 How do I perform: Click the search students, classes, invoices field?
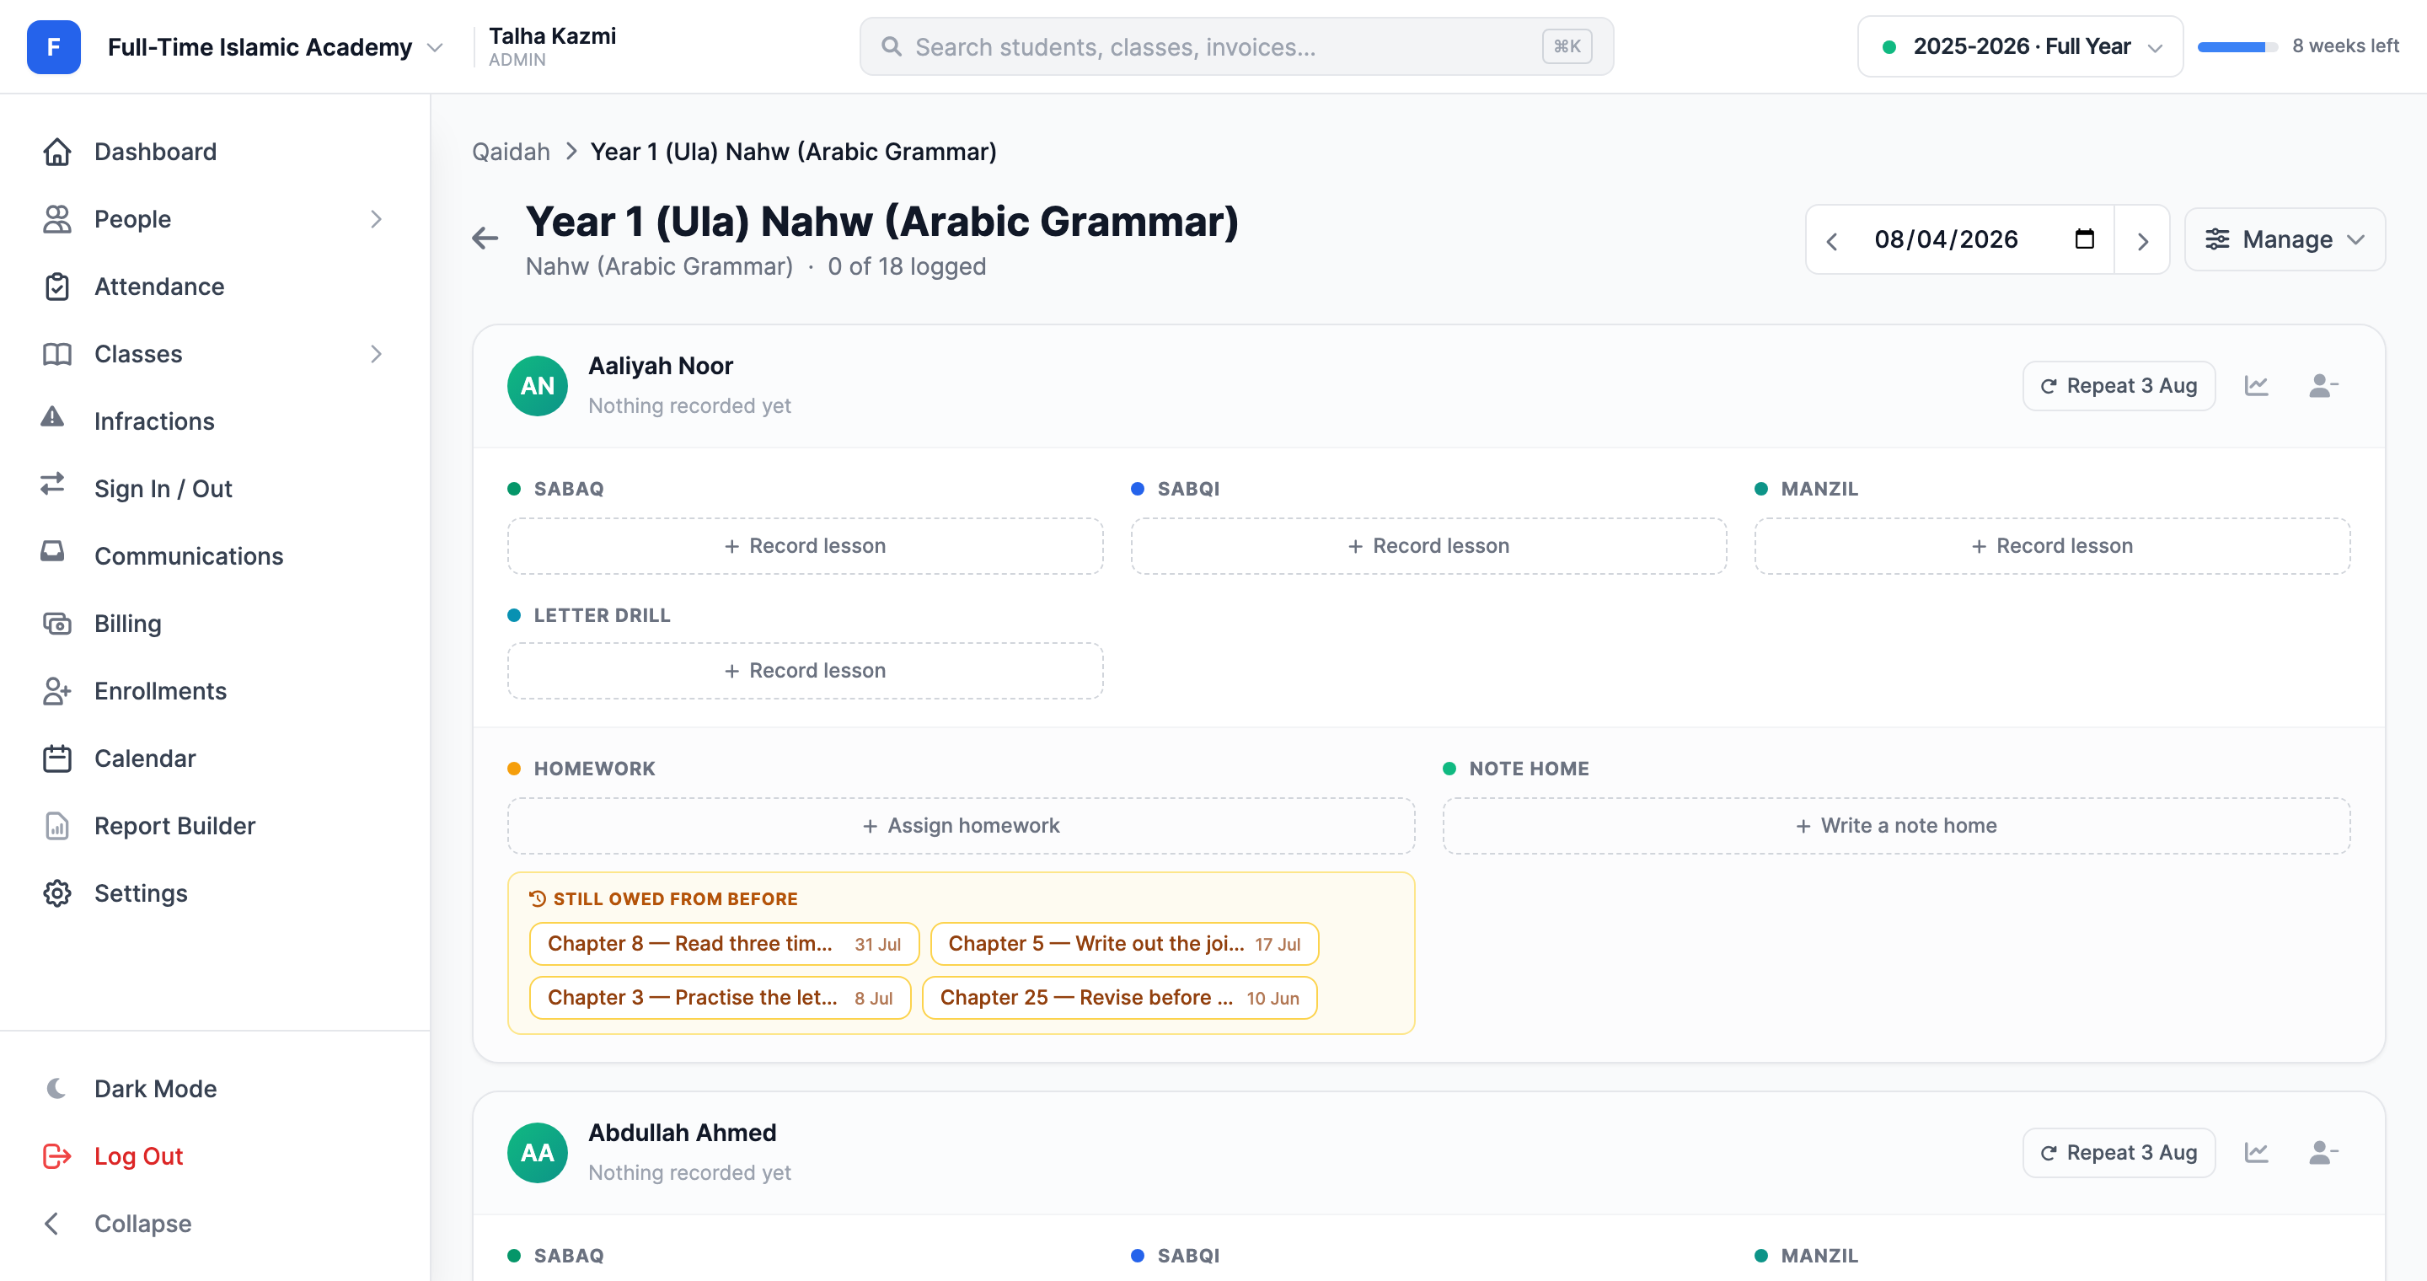1236,46
